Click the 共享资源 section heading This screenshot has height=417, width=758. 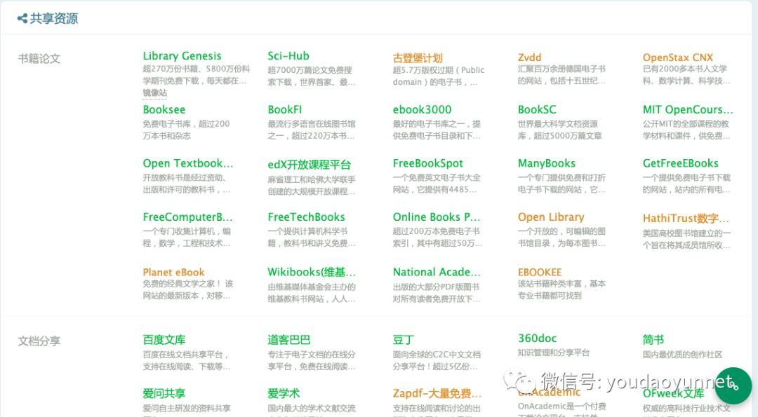53,19
